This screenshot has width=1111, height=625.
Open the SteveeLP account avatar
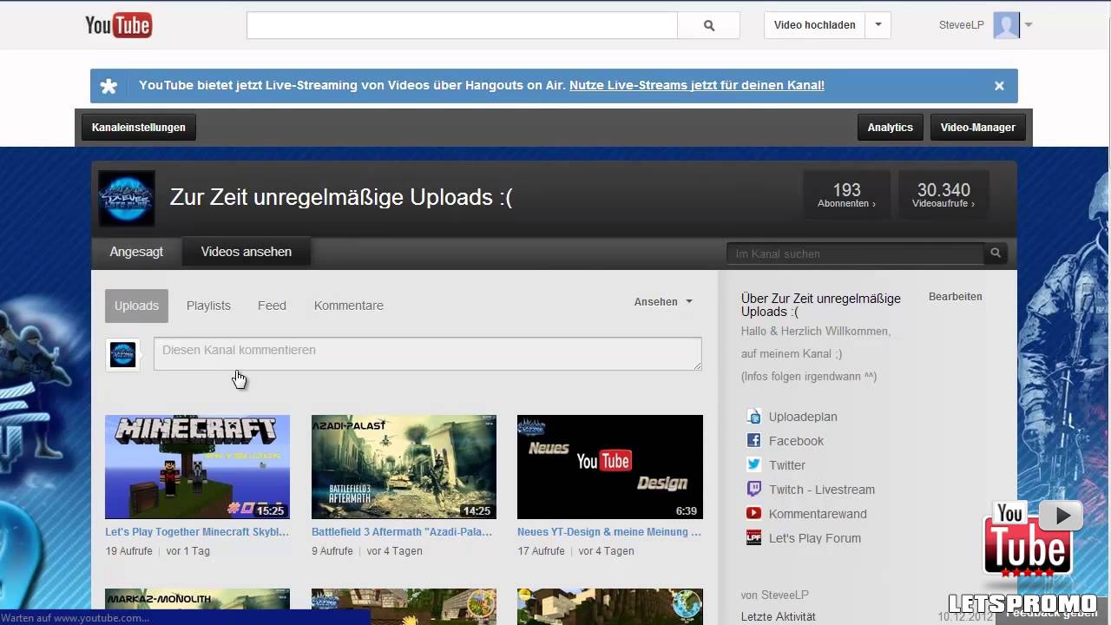click(x=1006, y=25)
